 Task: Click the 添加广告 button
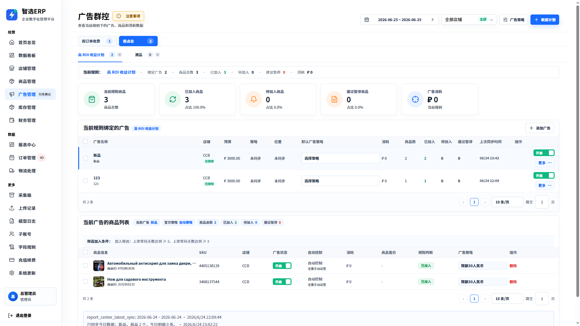(x=540, y=128)
